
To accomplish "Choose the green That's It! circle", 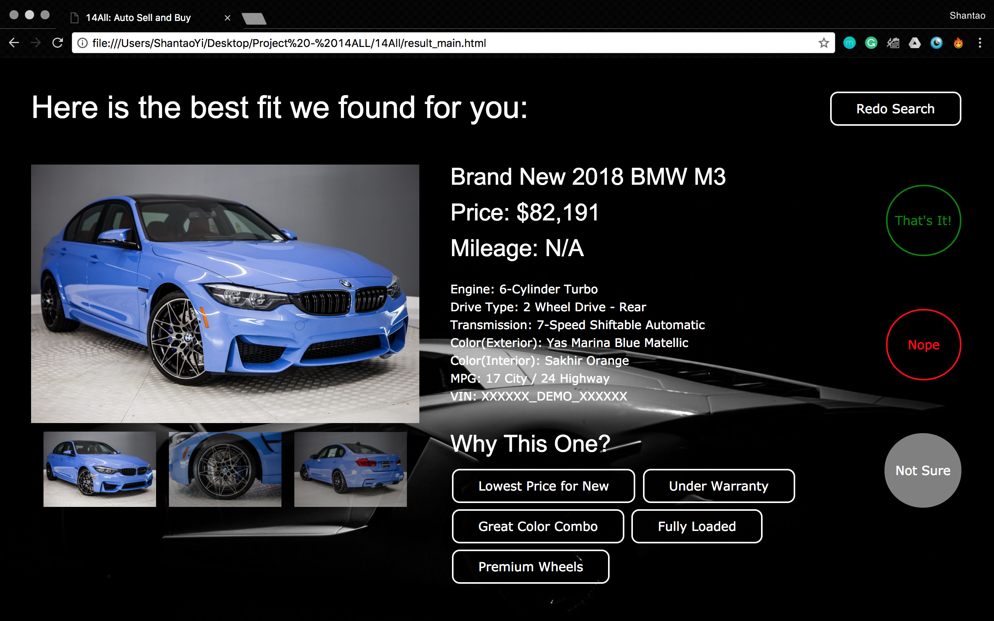I will tap(923, 220).
